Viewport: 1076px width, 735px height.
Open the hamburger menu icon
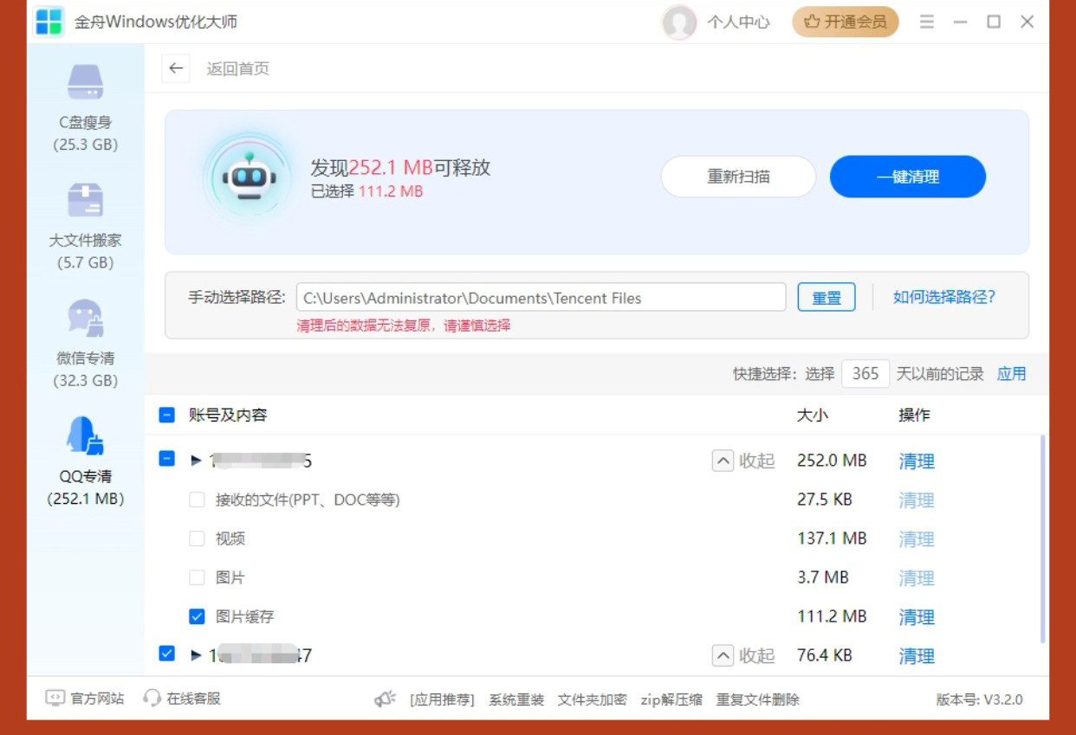(927, 22)
